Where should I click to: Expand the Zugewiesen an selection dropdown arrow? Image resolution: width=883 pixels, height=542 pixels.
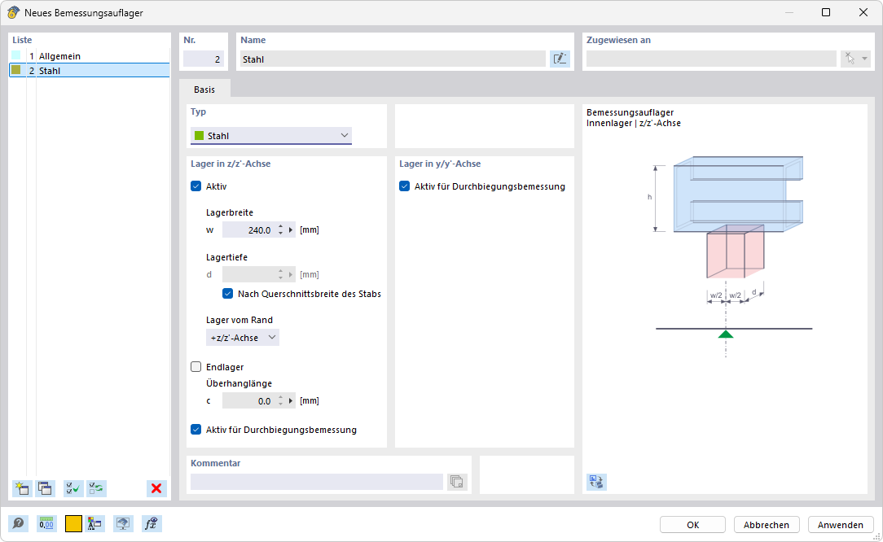tap(863, 59)
